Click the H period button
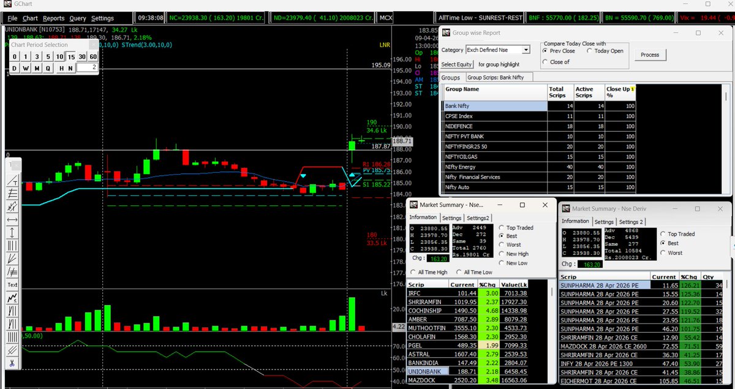 pyautogui.click(x=61, y=68)
